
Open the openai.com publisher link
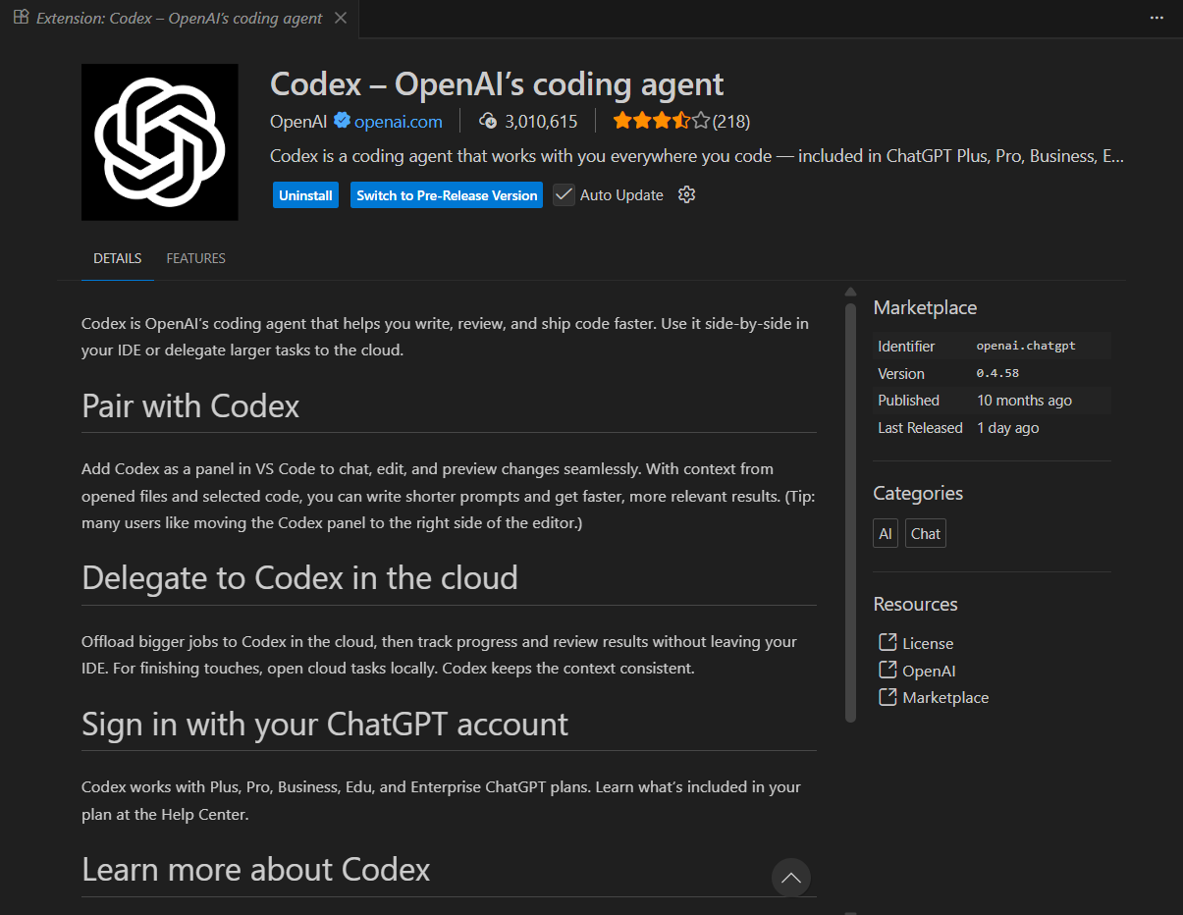[399, 122]
